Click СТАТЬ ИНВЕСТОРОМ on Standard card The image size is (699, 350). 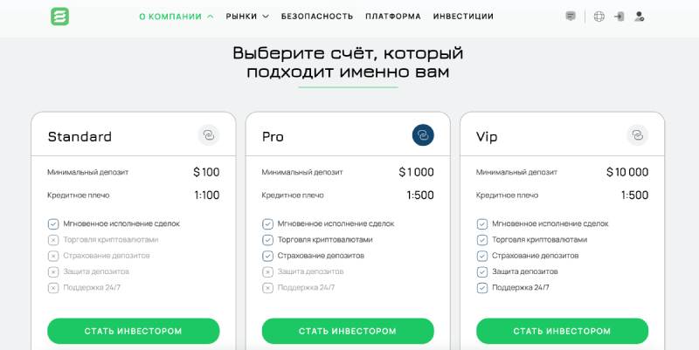(x=133, y=331)
